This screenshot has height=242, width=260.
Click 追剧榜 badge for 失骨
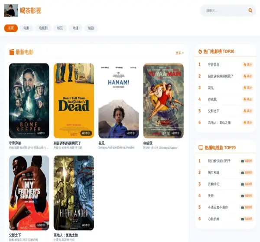[x=246, y=196]
